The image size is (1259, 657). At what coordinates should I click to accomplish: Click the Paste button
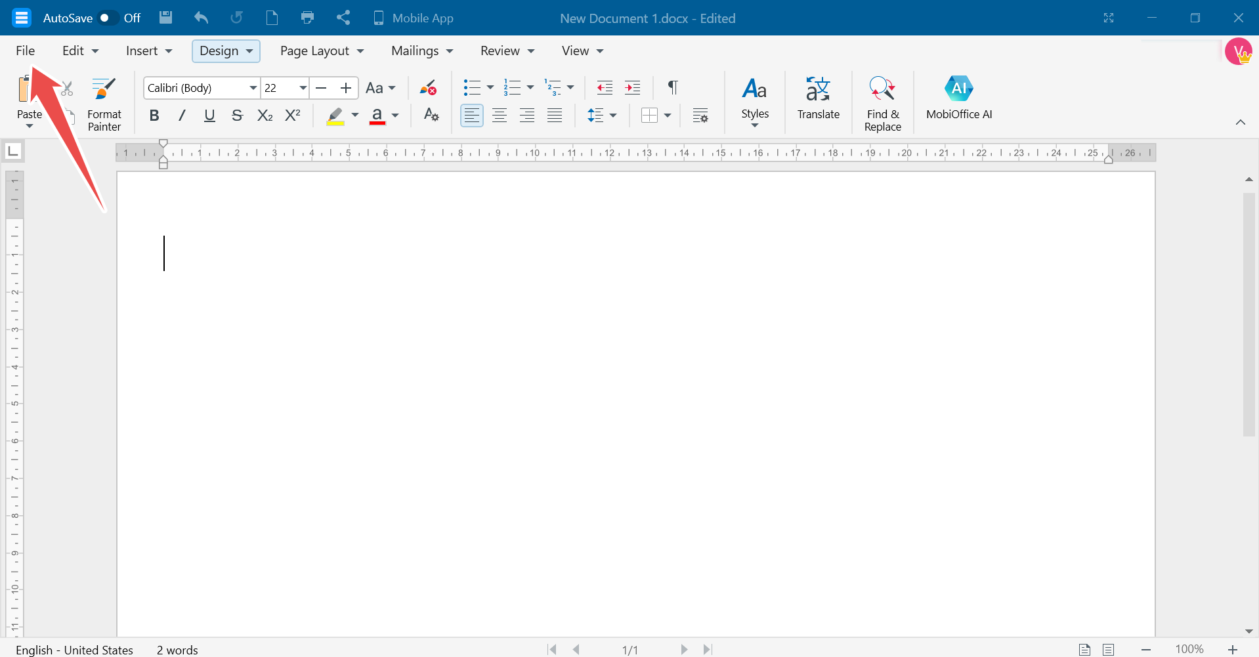pos(29,103)
